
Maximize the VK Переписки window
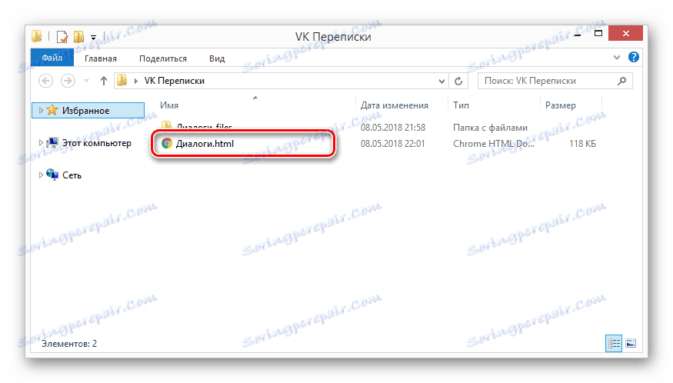(x=598, y=34)
